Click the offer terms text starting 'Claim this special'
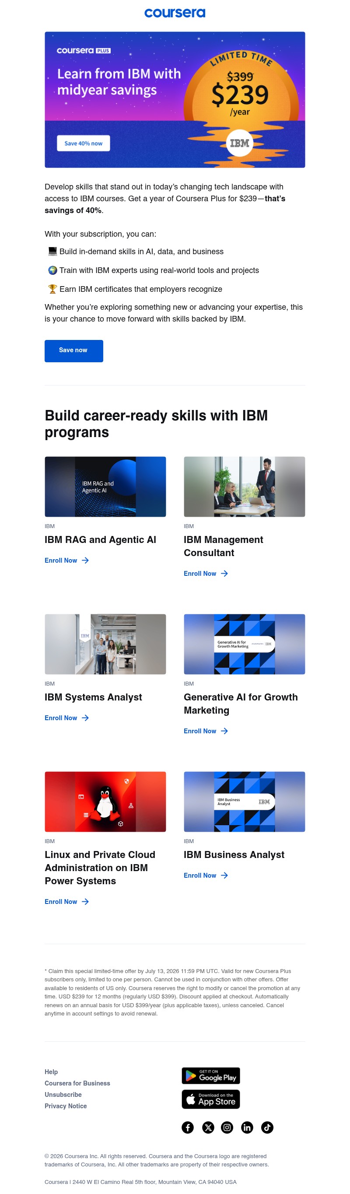The width and height of the screenshot is (350, 1194). [x=172, y=992]
